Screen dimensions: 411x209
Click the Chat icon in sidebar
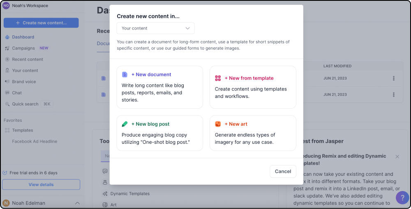click(x=7, y=93)
